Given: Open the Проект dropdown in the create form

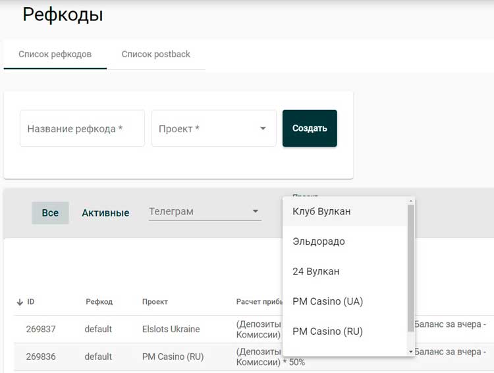Looking at the screenshot, I should click(214, 128).
